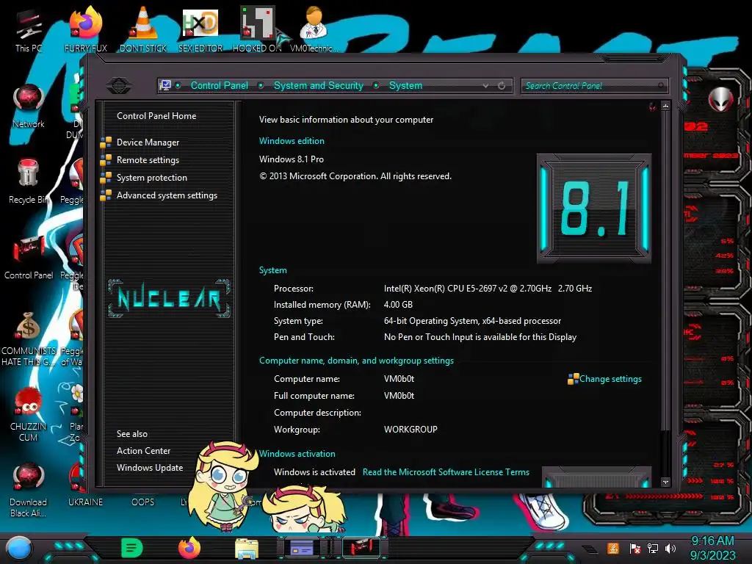Read the Microsoft Software License Terms
The height and width of the screenshot is (564, 752).
click(x=446, y=472)
